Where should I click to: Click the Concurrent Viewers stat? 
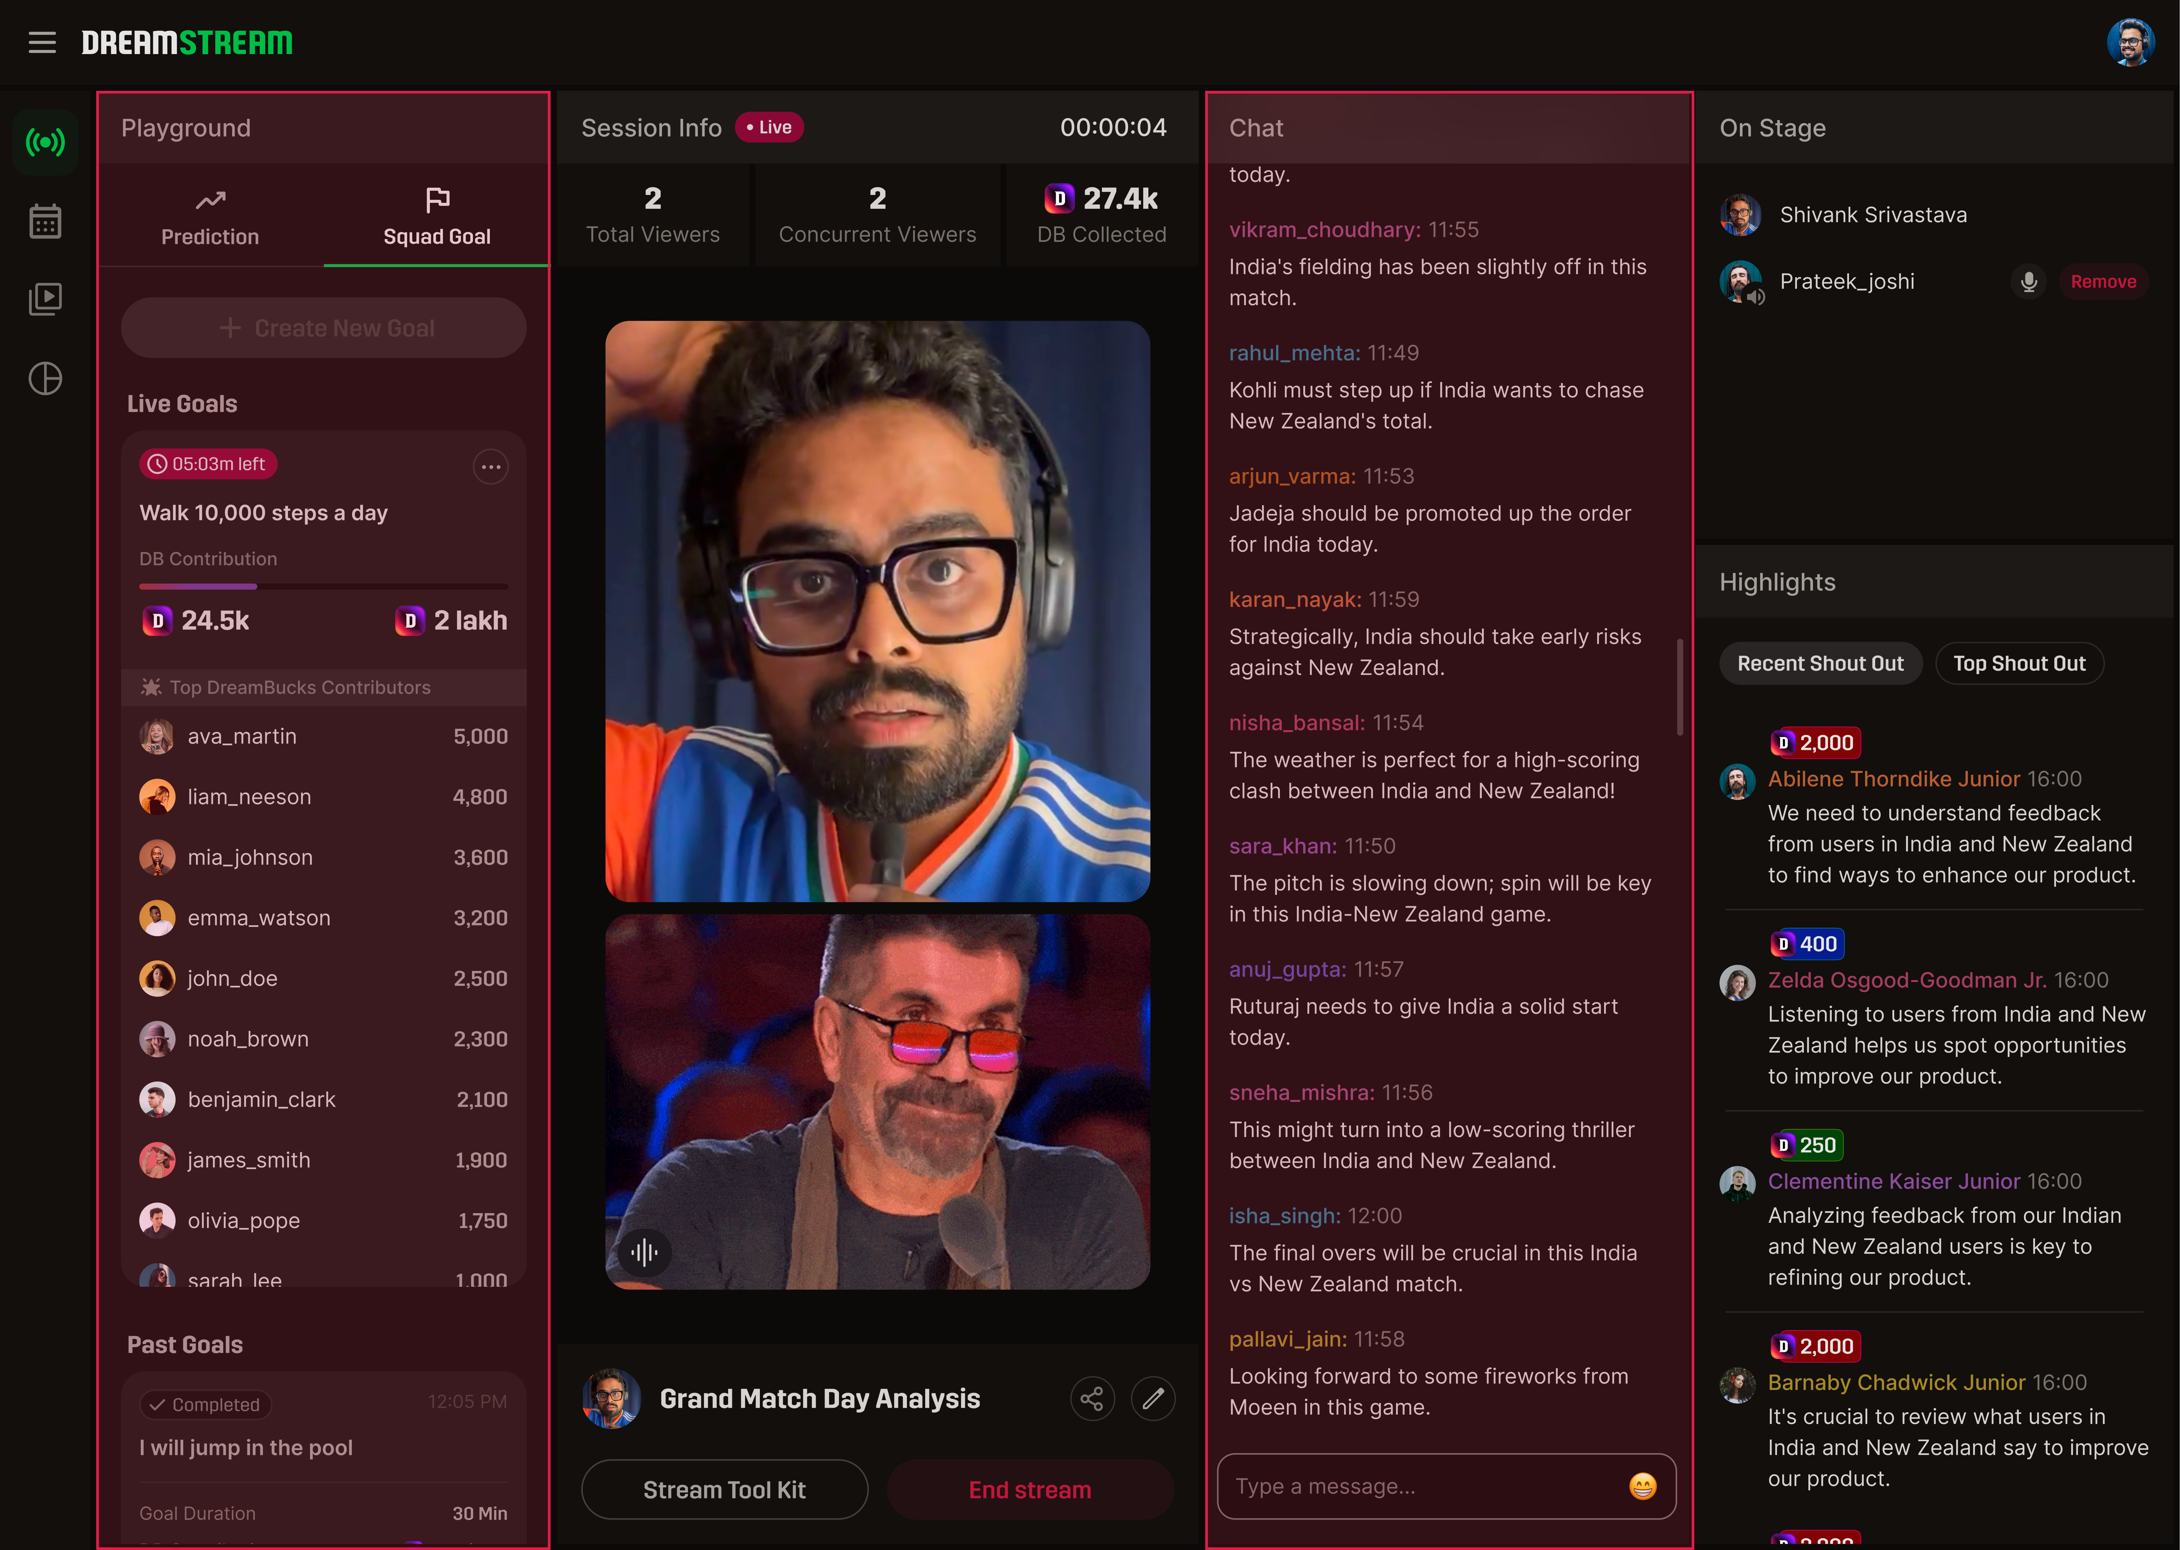877,216
